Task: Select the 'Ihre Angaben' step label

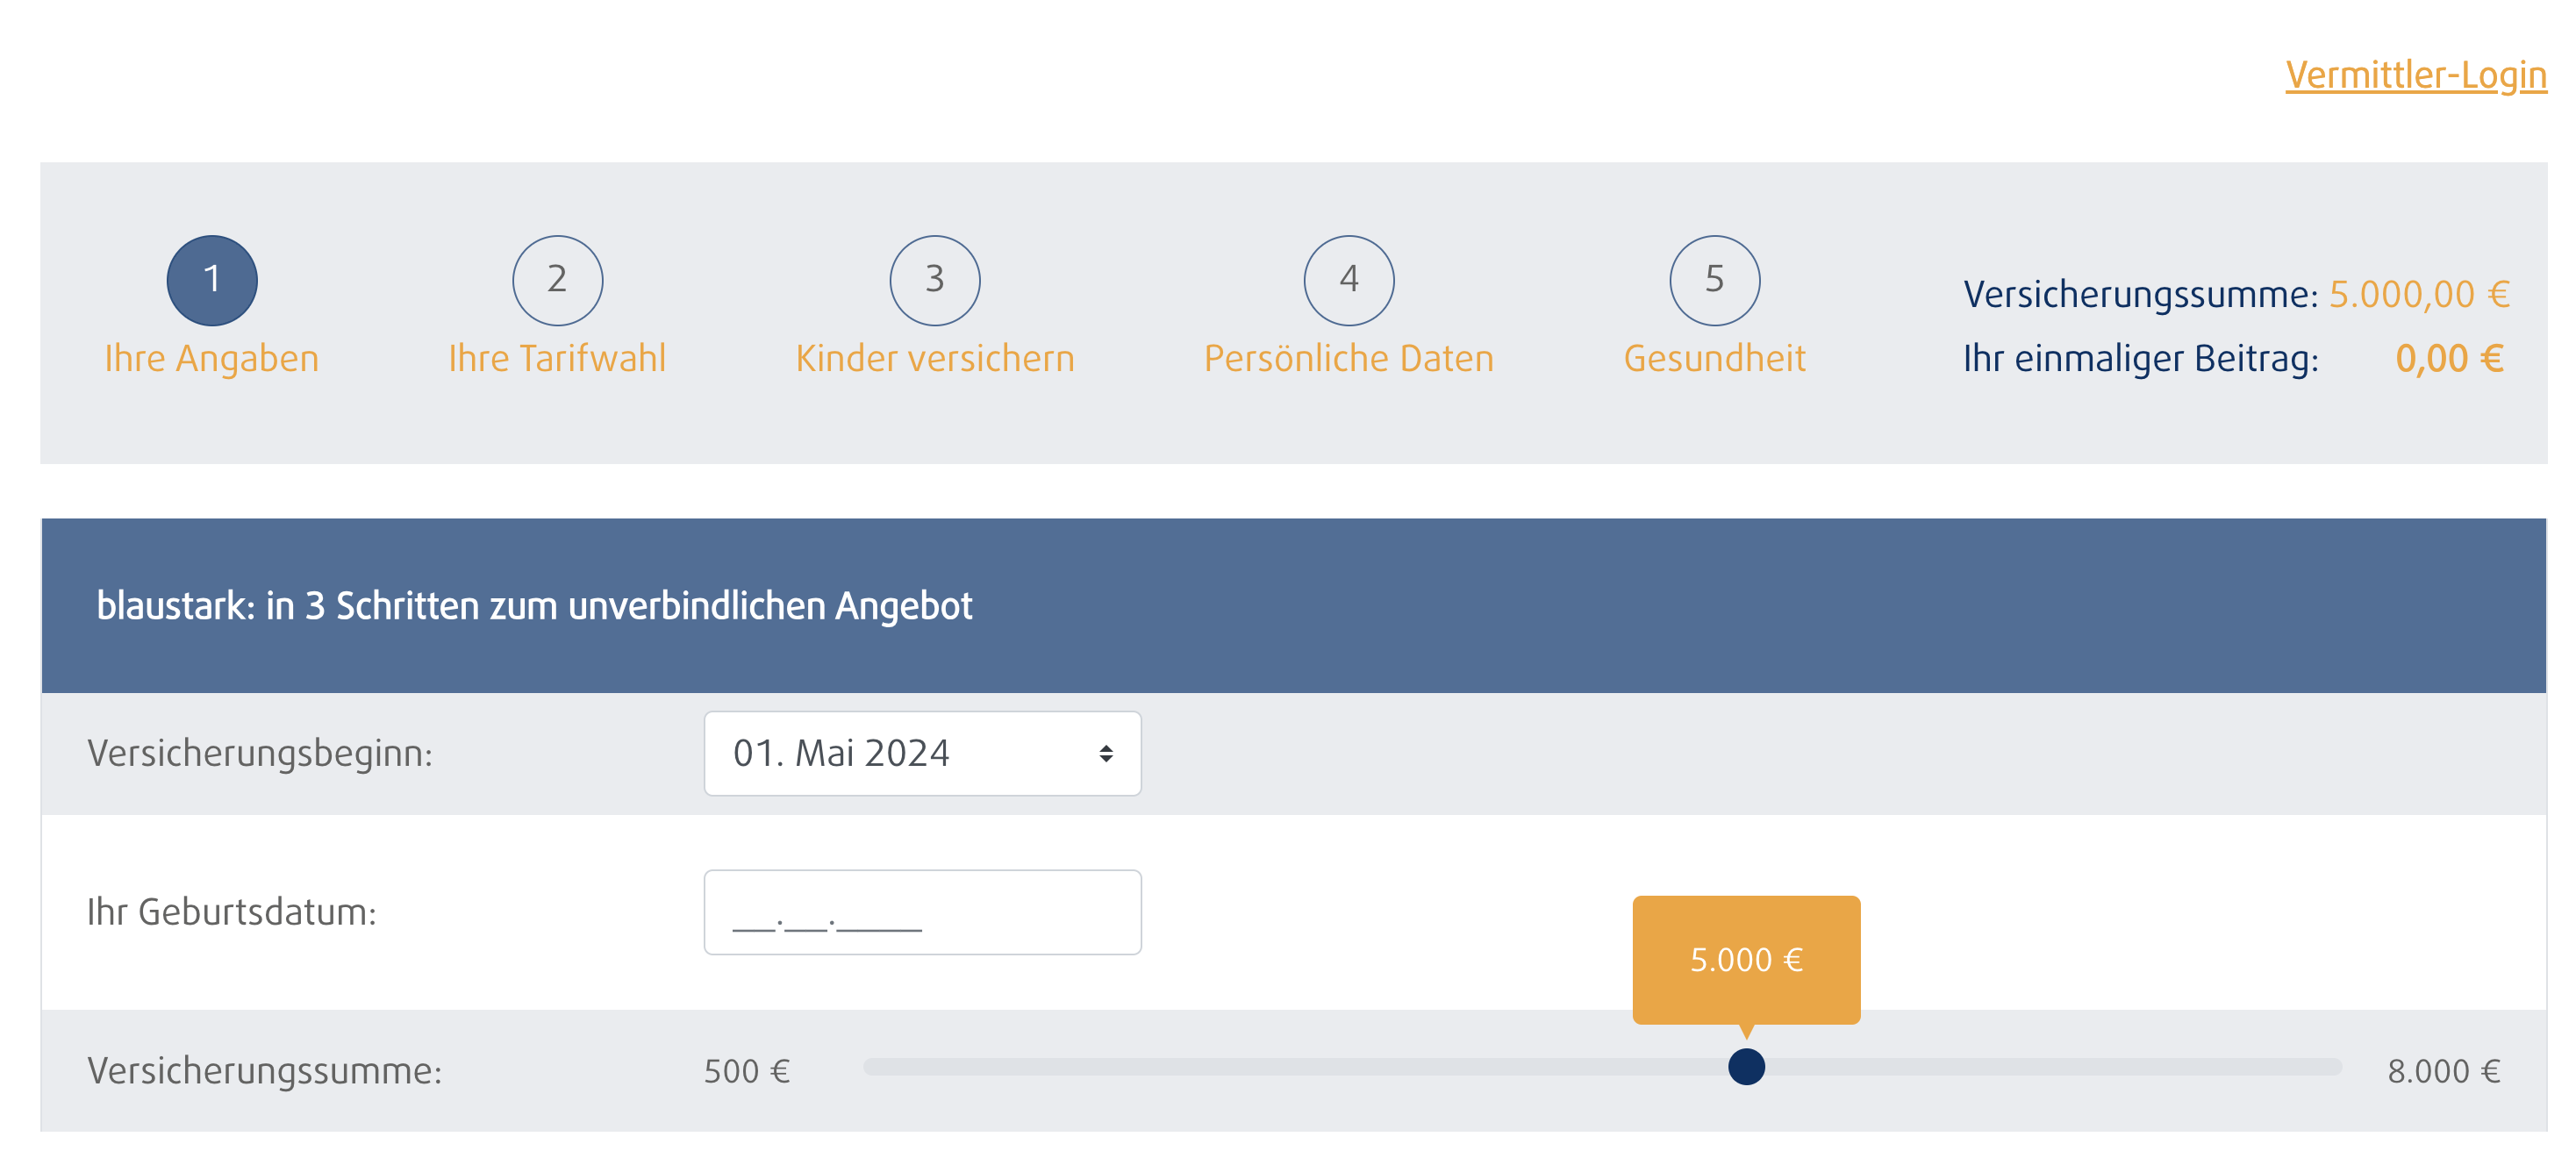Action: (x=212, y=358)
